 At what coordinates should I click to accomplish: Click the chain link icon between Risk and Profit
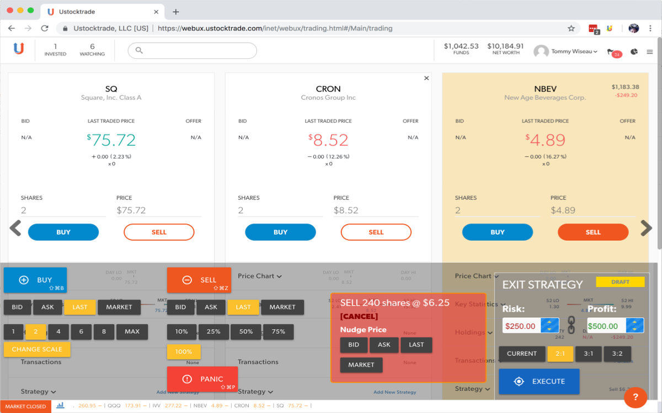tap(572, 324)
